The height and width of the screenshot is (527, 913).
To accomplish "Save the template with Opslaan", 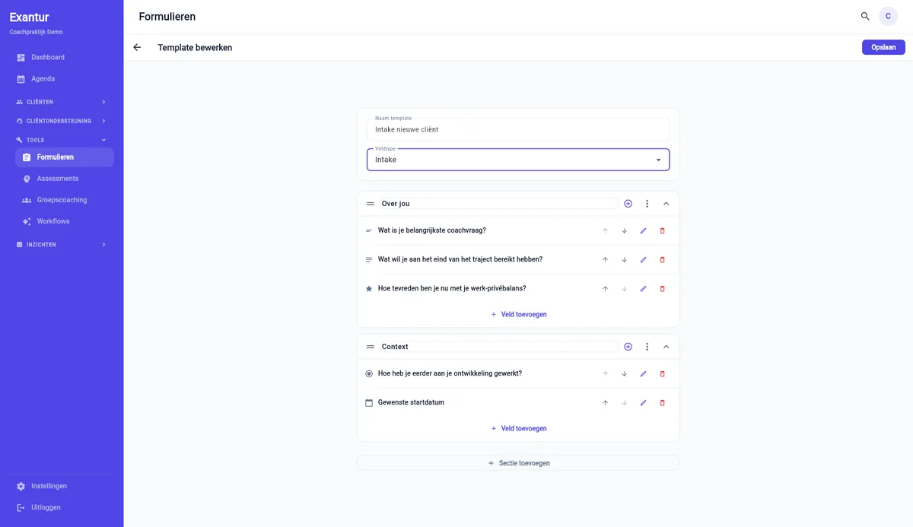I will (883, 47).
